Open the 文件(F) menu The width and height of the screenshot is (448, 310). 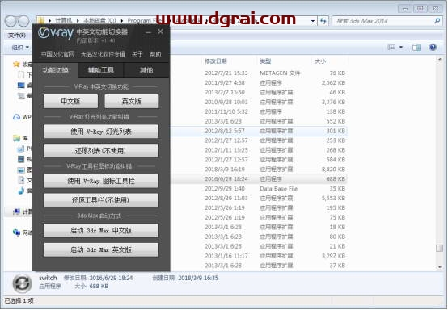click(x=17, y=35)
